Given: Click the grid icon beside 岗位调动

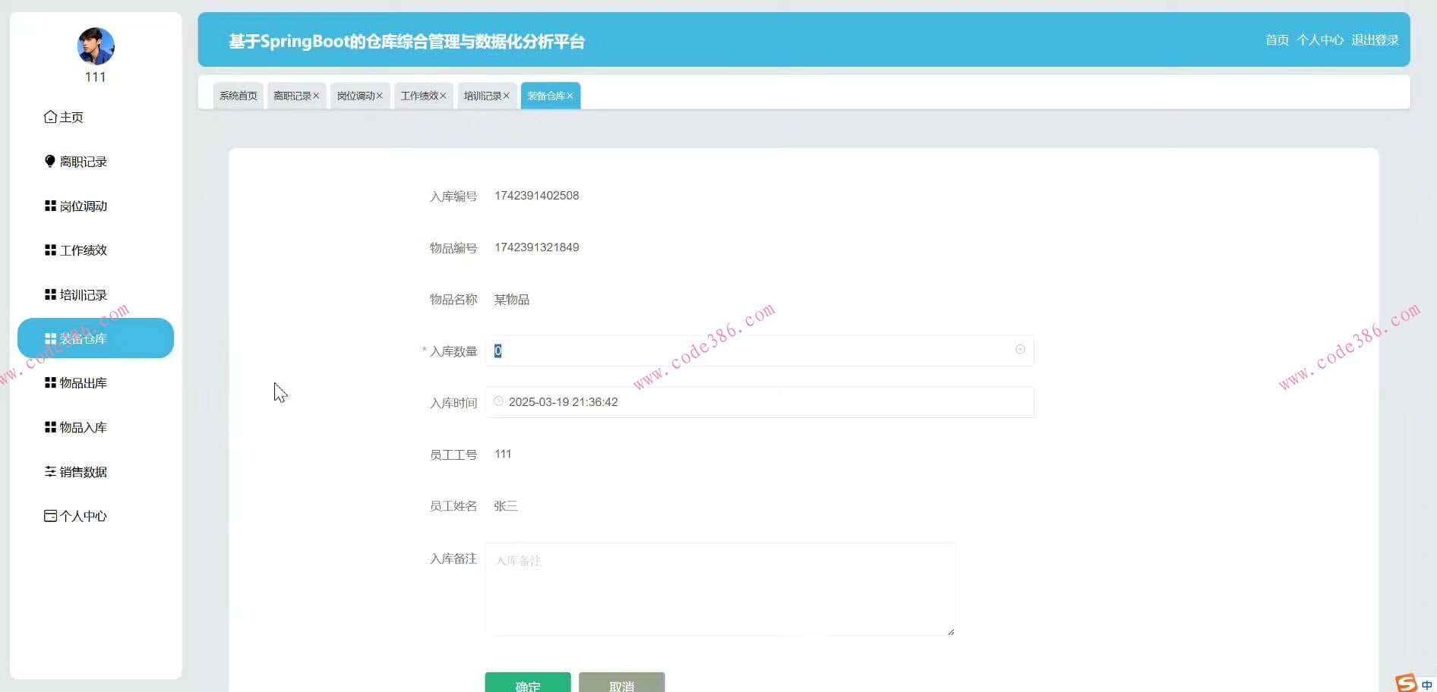Looking at the screenshot, I should coord(49,206).
